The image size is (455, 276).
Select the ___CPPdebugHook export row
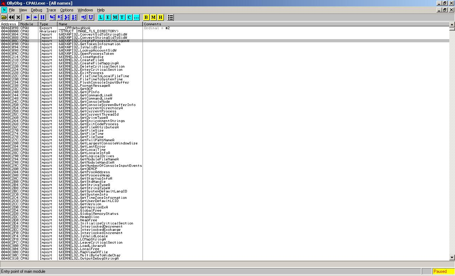click(x=225, y=28)
